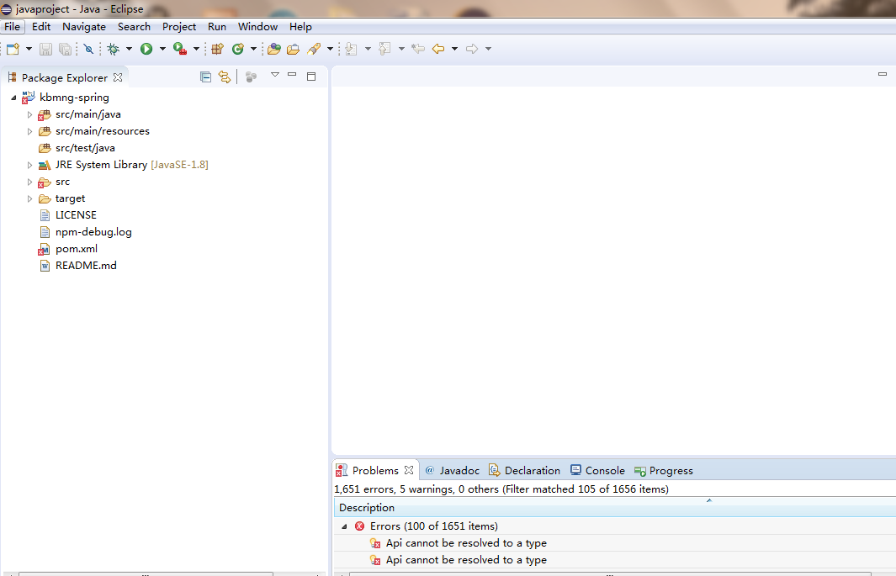Expand the JRE System Library node

pyautogui.click(x=29, y=165)
